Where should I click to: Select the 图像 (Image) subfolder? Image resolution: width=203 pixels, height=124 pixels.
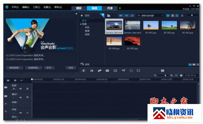tap(87, 31)
